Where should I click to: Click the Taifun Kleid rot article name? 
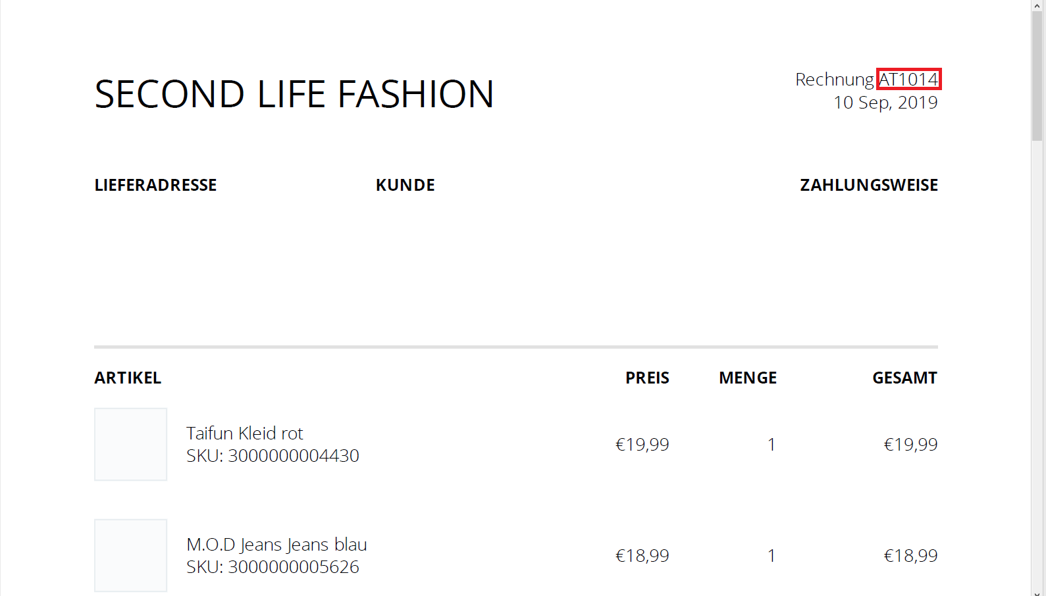pos(244,433)
